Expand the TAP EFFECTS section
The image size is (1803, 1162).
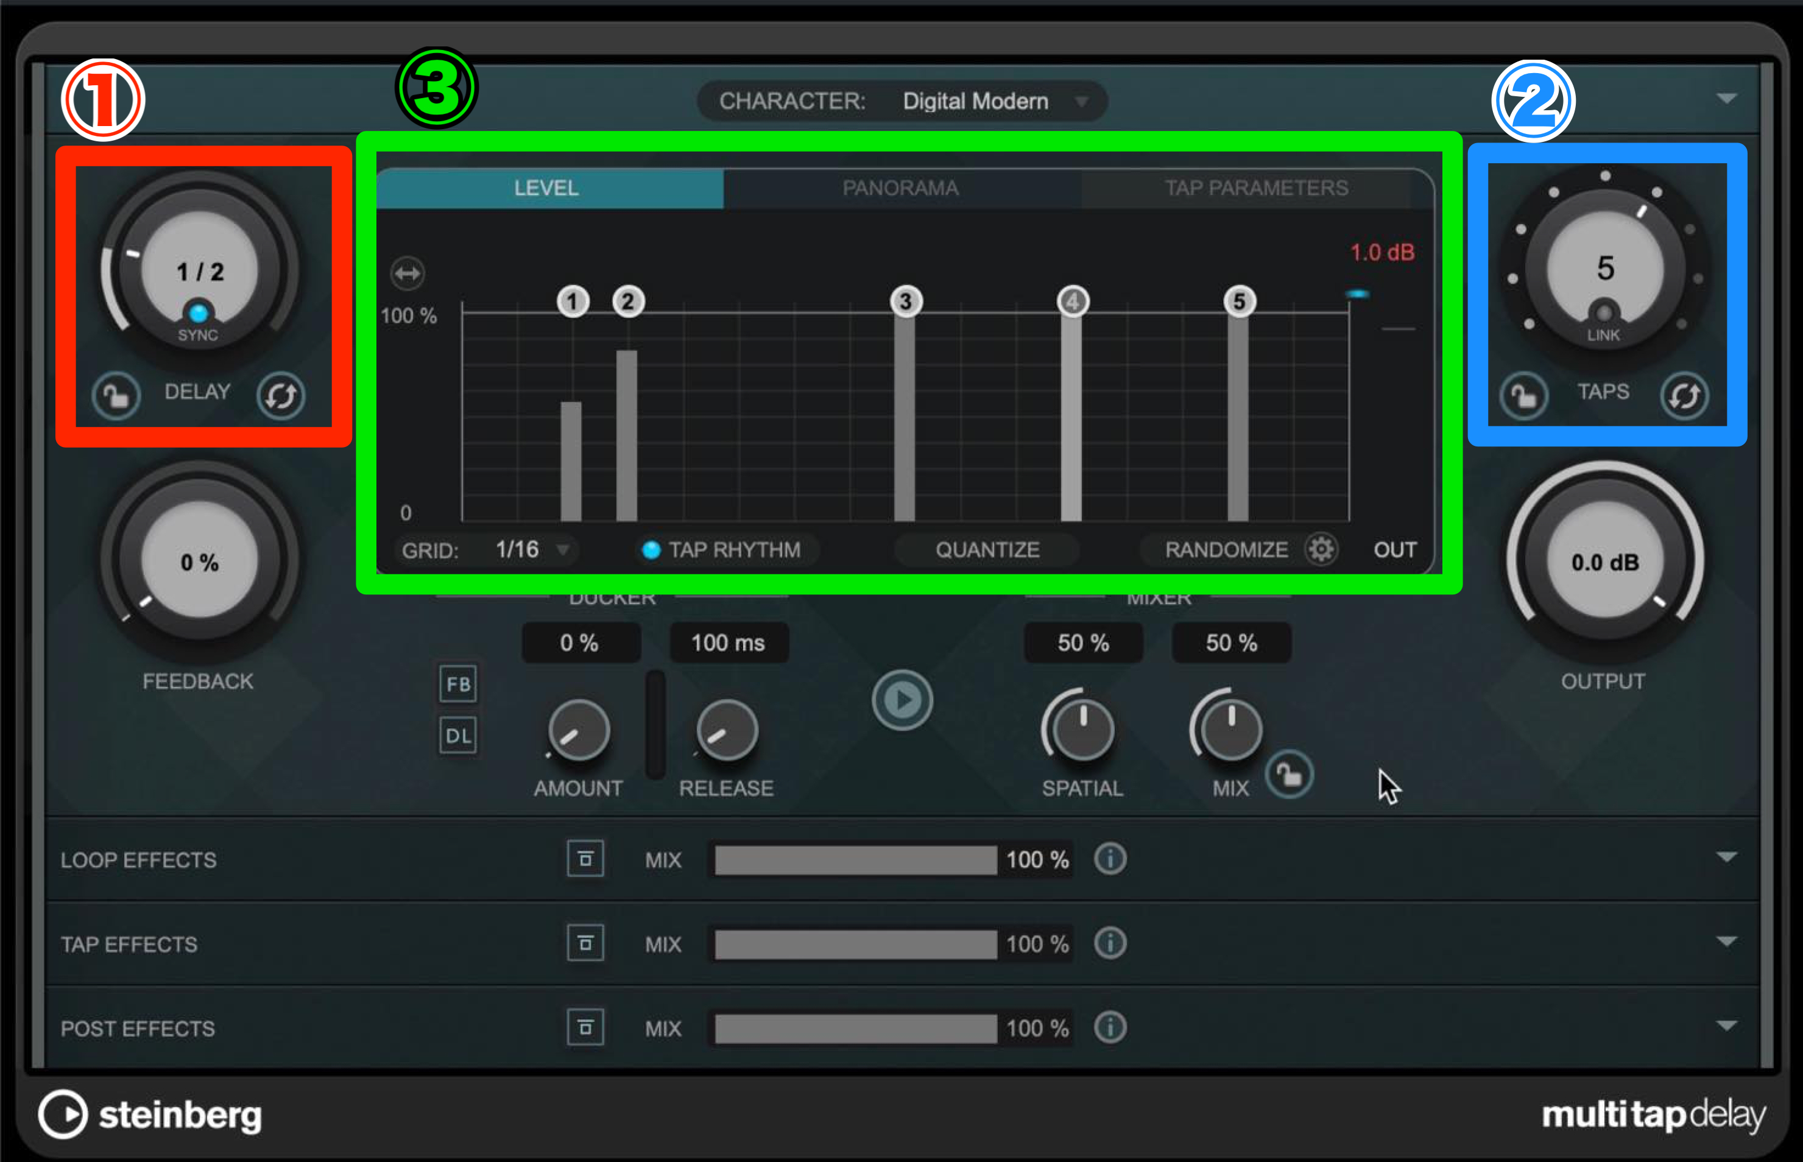coord(1726,941)
